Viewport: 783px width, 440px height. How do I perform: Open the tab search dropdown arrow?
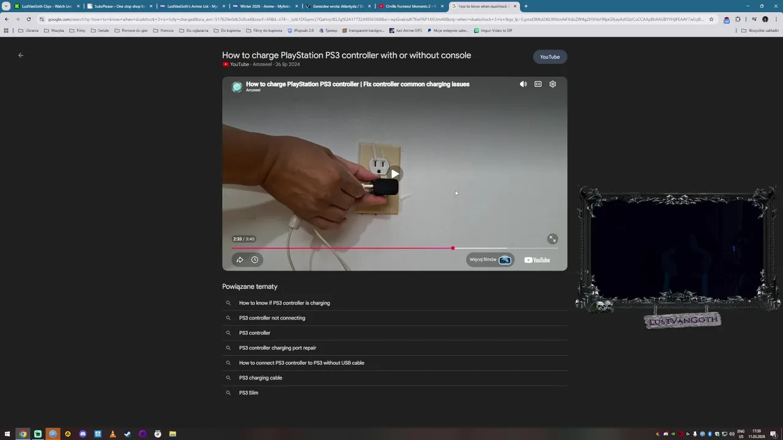point(6,6)
